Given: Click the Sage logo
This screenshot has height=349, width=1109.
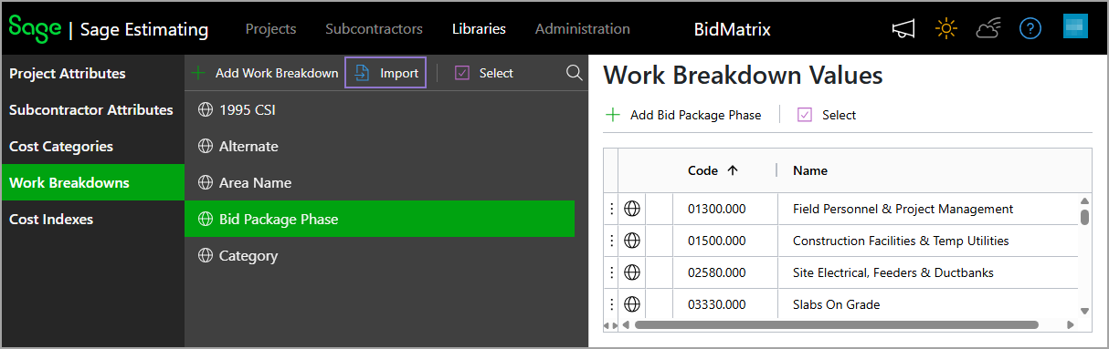Looking at the screenshot, I should (35, 28).
